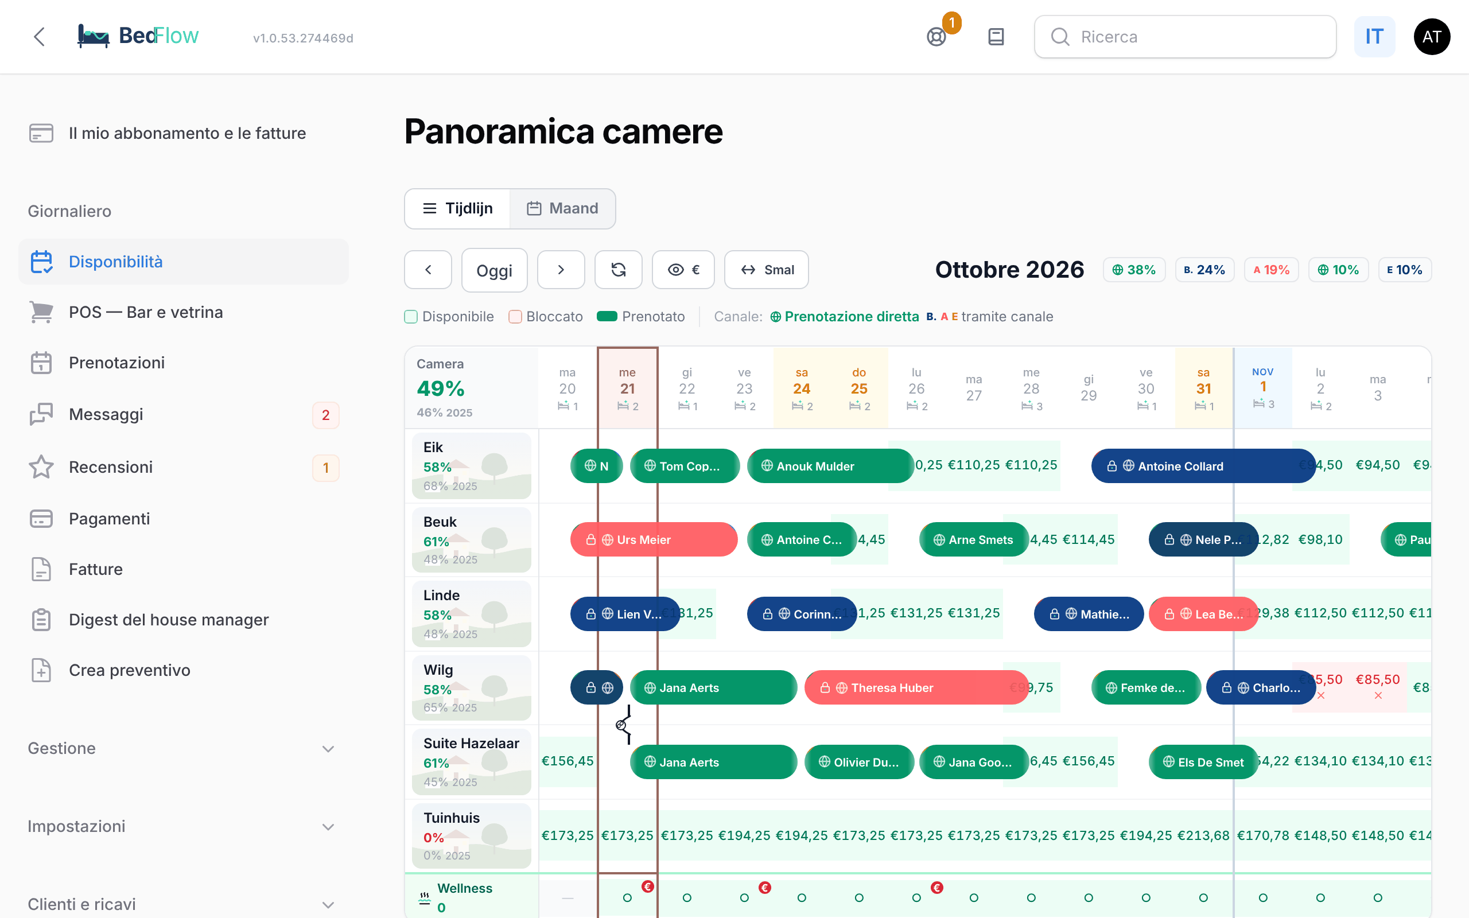Viewport: 1469px width, 918px height.
Task: Click Wellness circle for day 28
Action: click(x=1031, y=897)
